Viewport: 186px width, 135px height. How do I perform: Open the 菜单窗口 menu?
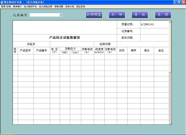(x=17, y=6)
